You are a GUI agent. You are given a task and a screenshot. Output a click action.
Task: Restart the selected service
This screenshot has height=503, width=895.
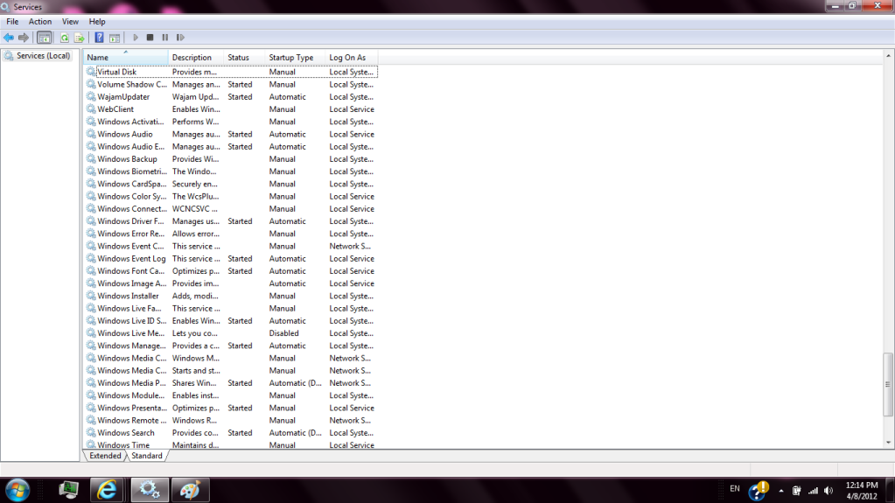pos(180,38)
